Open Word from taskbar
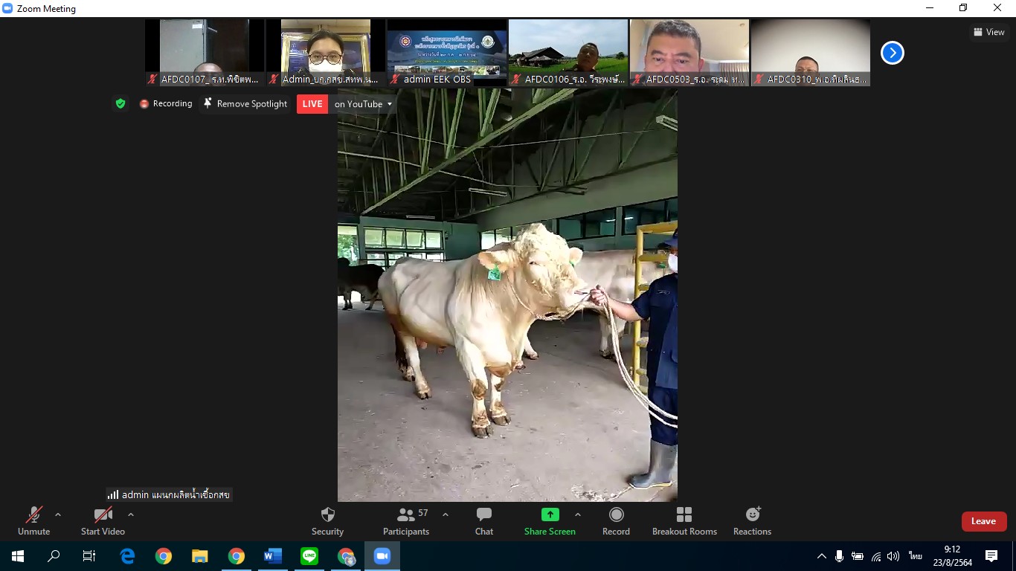The height and width of the screenshot is (571, 1016). (x=273, y=556)
